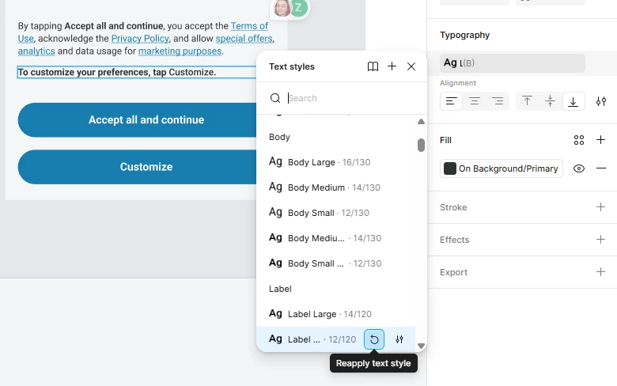617x386 pixels.
Task: Expand the Export section
Action: click(600, 272)
